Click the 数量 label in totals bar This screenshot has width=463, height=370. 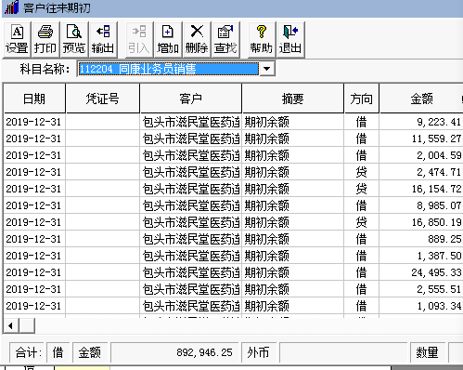click(427, 352)
